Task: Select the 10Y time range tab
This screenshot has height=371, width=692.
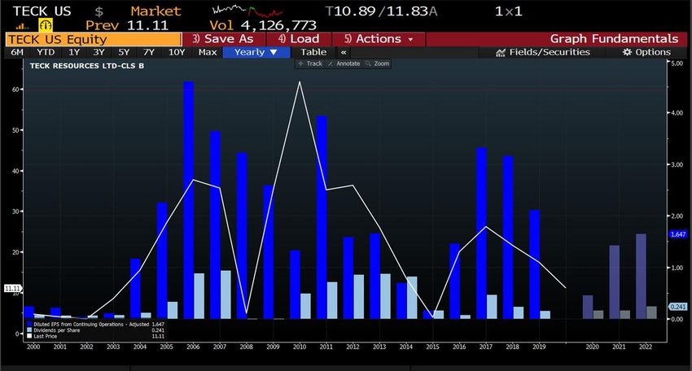Action: (x=177, y=52)
